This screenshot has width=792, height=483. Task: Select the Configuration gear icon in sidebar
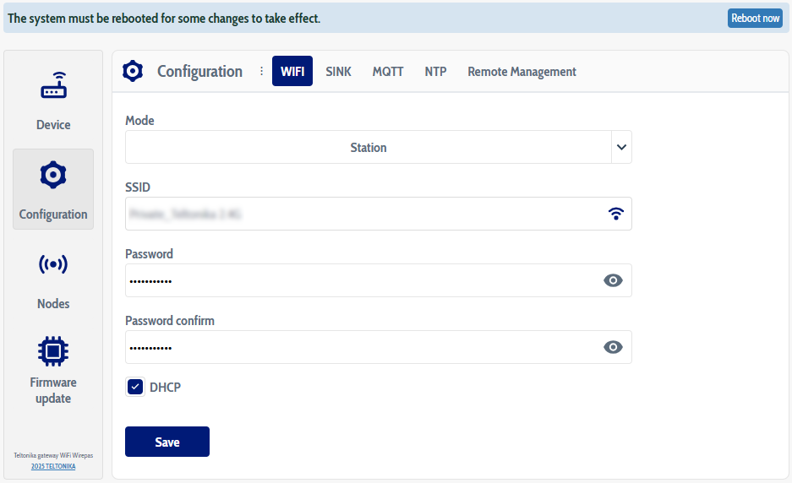tap(53, 176)
